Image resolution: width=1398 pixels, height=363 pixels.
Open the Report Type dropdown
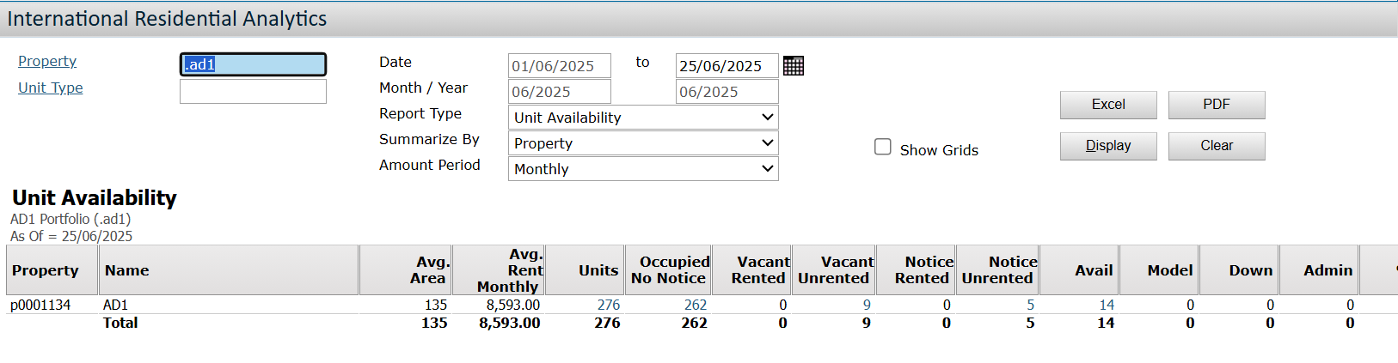(643, 118)
